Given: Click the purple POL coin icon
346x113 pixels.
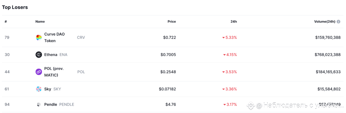Looking at the screenshot, I should (x=39, y=72).
